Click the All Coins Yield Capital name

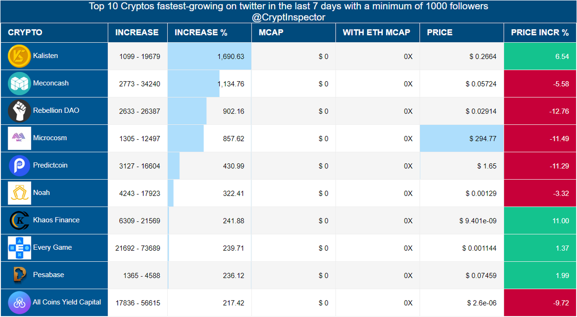tap(67, 302)
